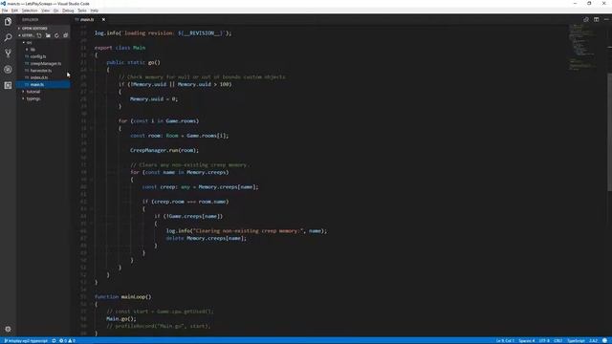612x344 pixels.
Task: Open the Go menu
Action: pyautogui.click(x=55, y=11)
